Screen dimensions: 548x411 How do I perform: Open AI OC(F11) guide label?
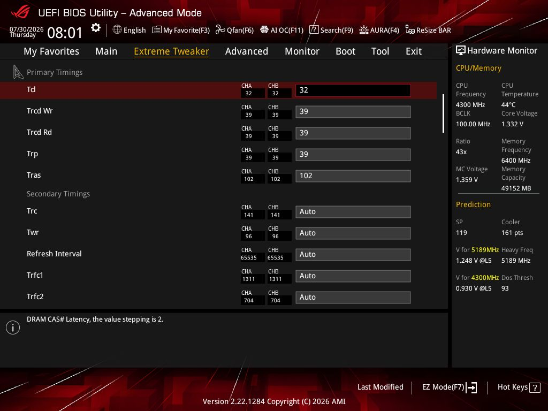[287, 30]
